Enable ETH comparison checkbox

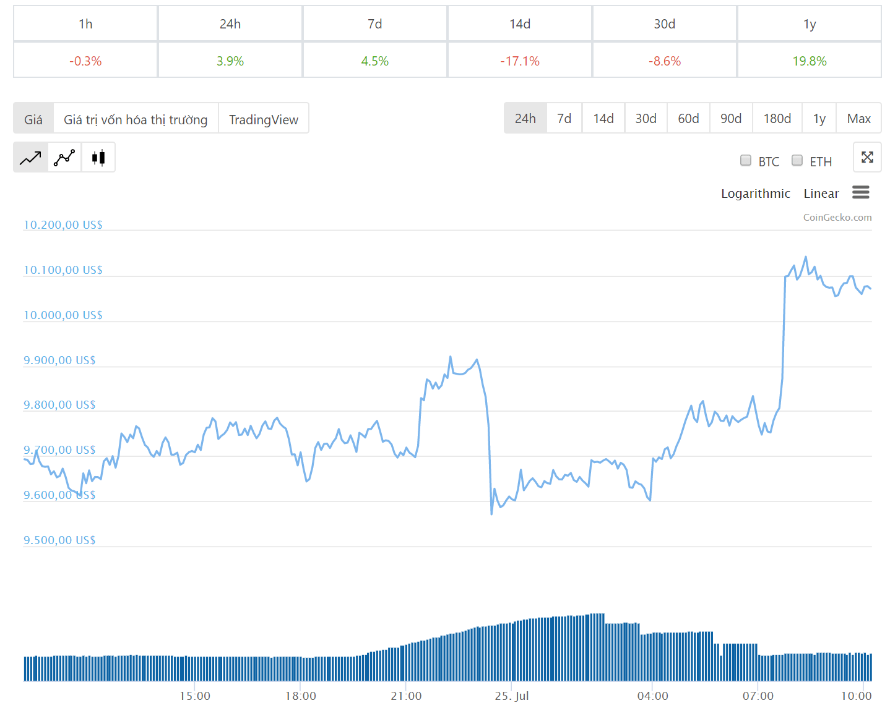[x=797, y=161]
